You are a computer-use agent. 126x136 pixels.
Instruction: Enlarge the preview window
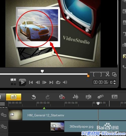(114, 75)
